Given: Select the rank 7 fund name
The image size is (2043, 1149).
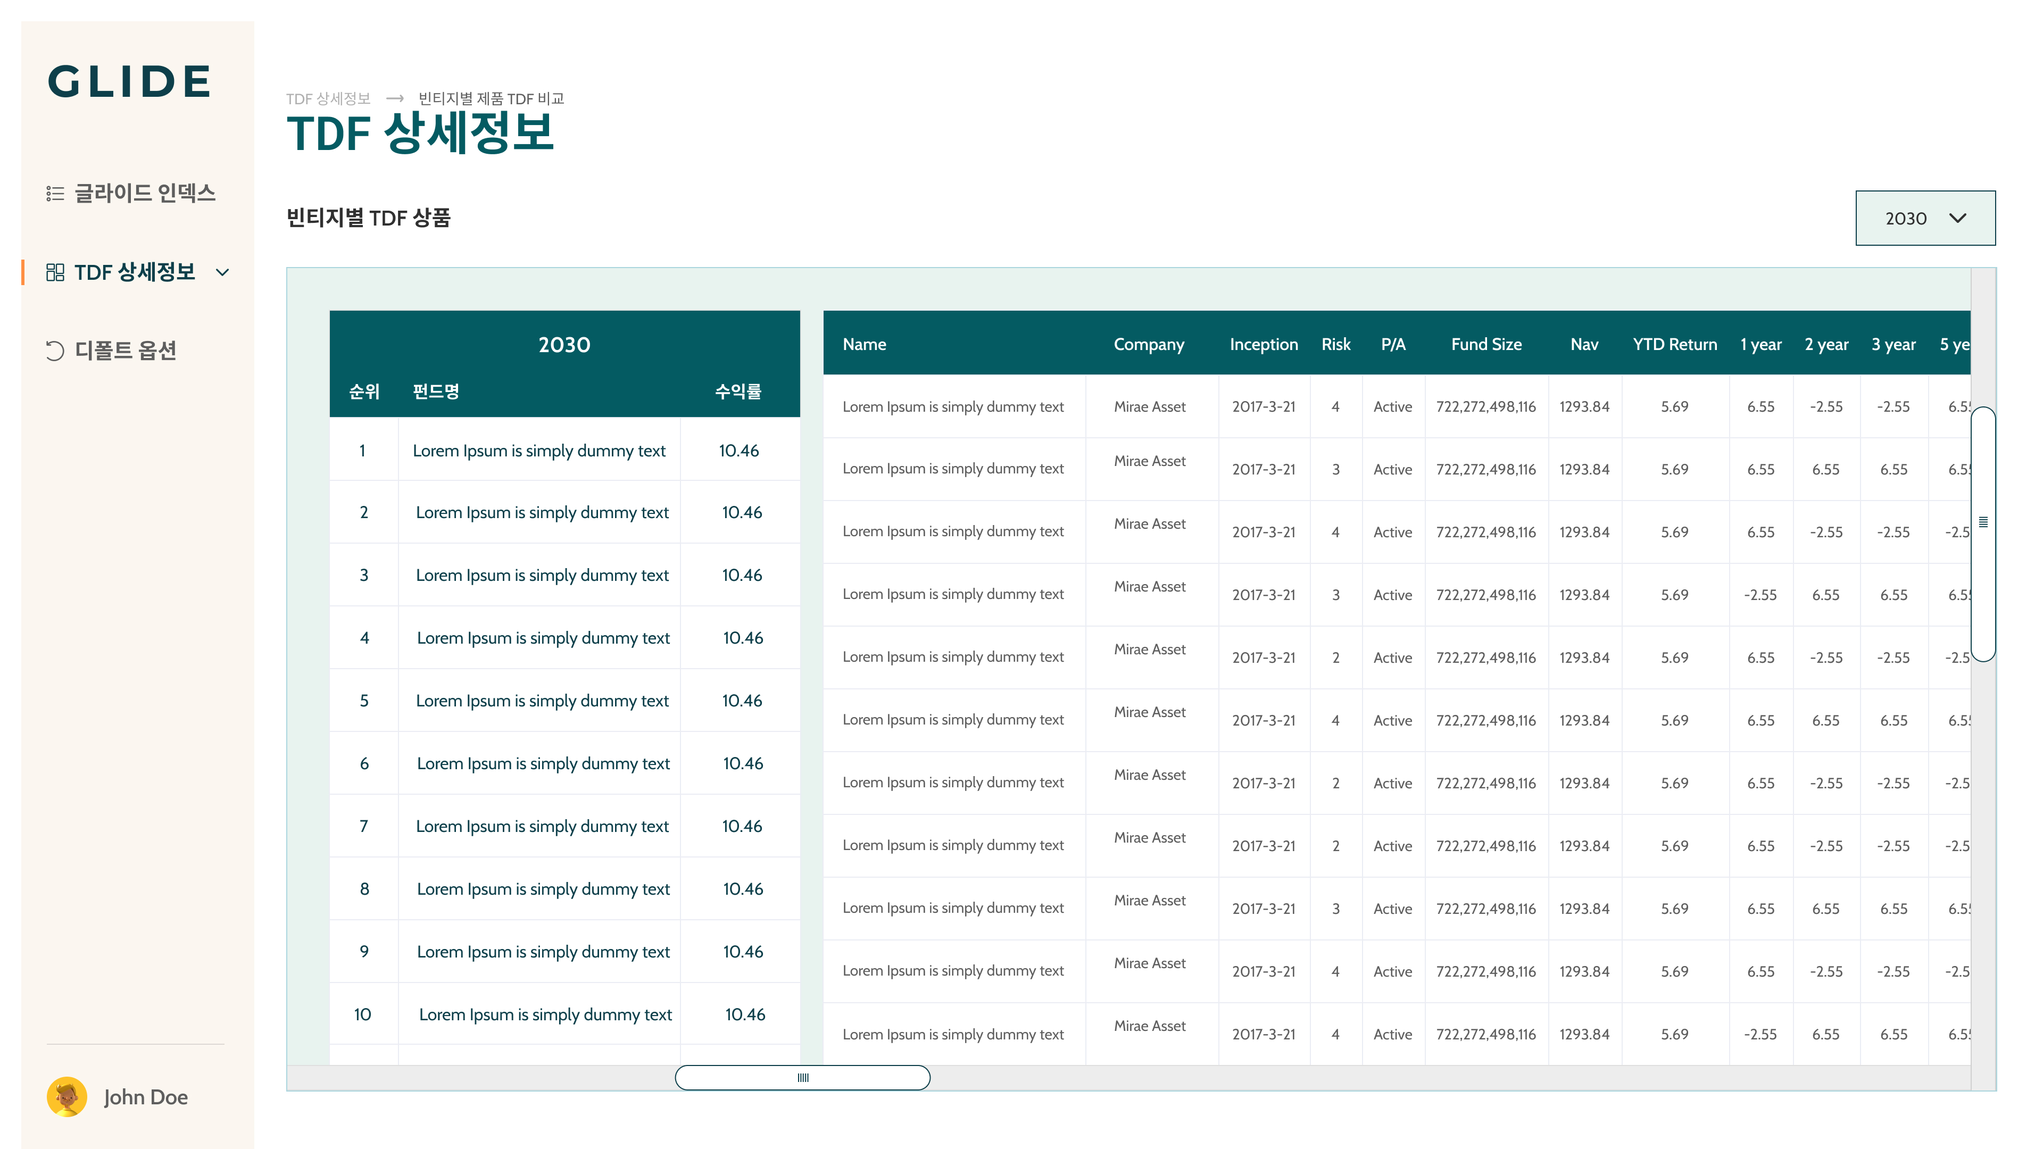Looking at the screenshot, I should click(543, 826).
